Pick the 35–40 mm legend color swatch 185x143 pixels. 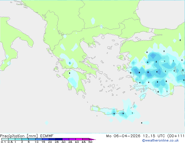(x=72, y=139)
